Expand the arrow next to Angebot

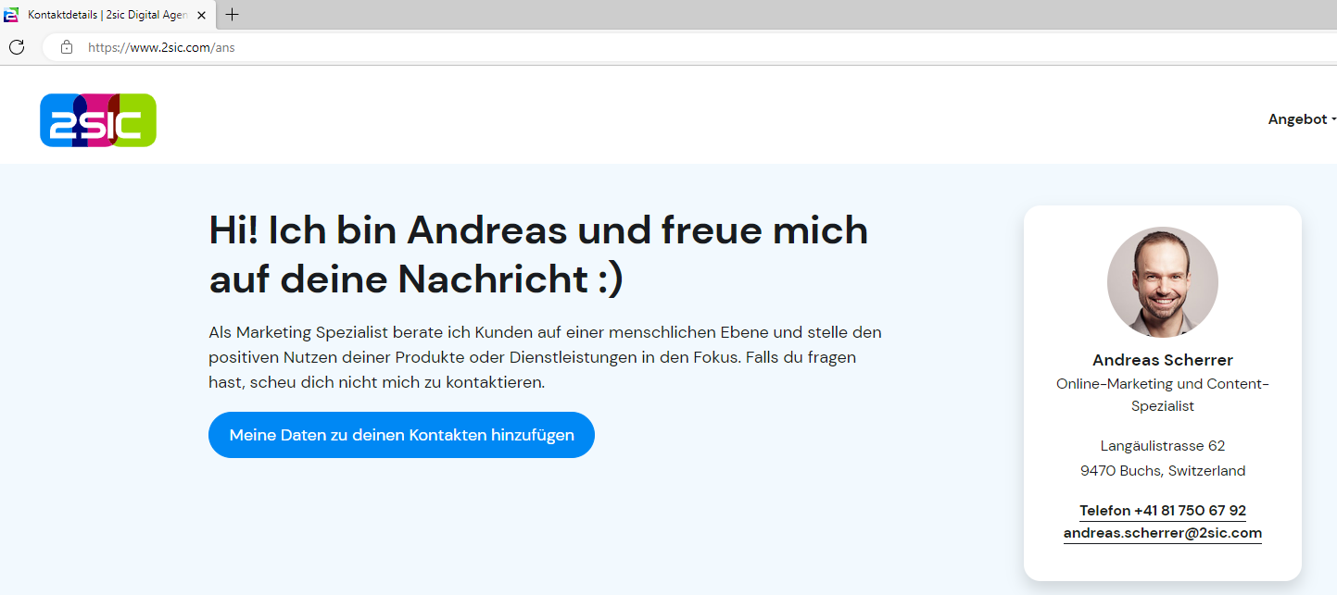point(1332,120)
